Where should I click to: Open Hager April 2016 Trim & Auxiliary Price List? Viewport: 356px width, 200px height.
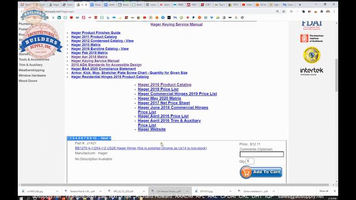[x=169, y=123]
